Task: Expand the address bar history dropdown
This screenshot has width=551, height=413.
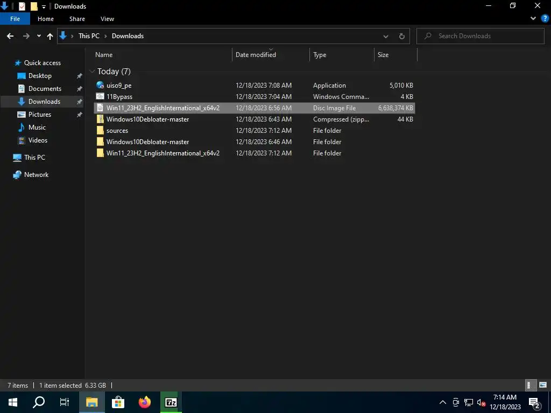Action: (385, 36)
